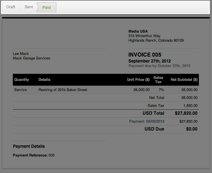Click the Unit Price ($) column header

(138, 80)
